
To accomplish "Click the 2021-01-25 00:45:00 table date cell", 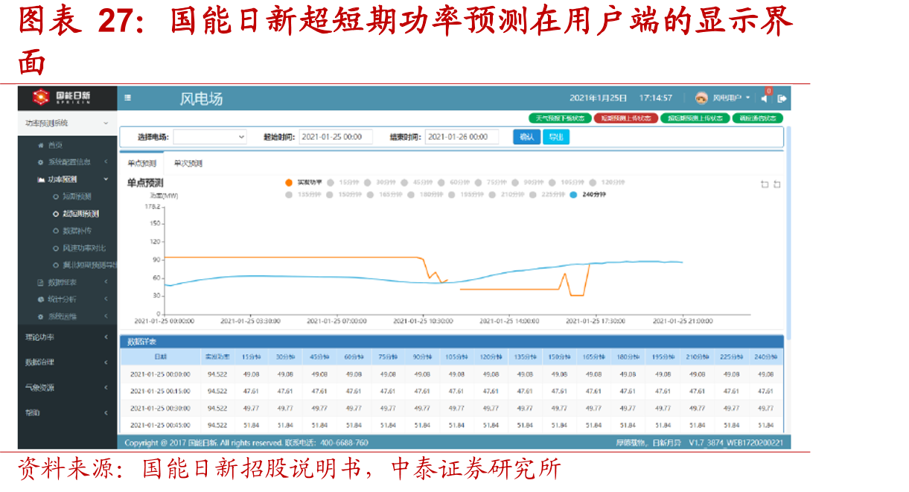I will click(x=160, y=426).
